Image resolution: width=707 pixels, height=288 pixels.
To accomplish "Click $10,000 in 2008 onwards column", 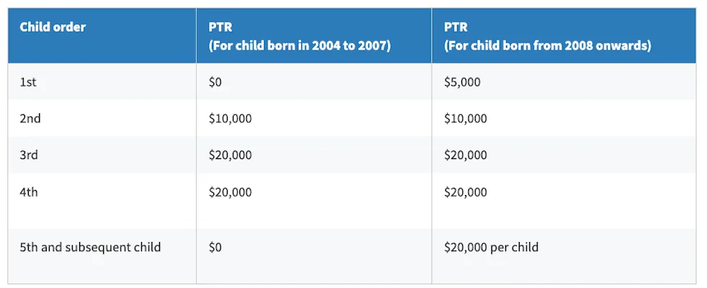I will [466, 119].
